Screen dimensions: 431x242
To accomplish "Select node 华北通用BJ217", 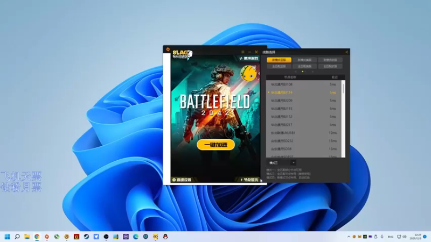I will pyautogui.click(x=303, y=125).
